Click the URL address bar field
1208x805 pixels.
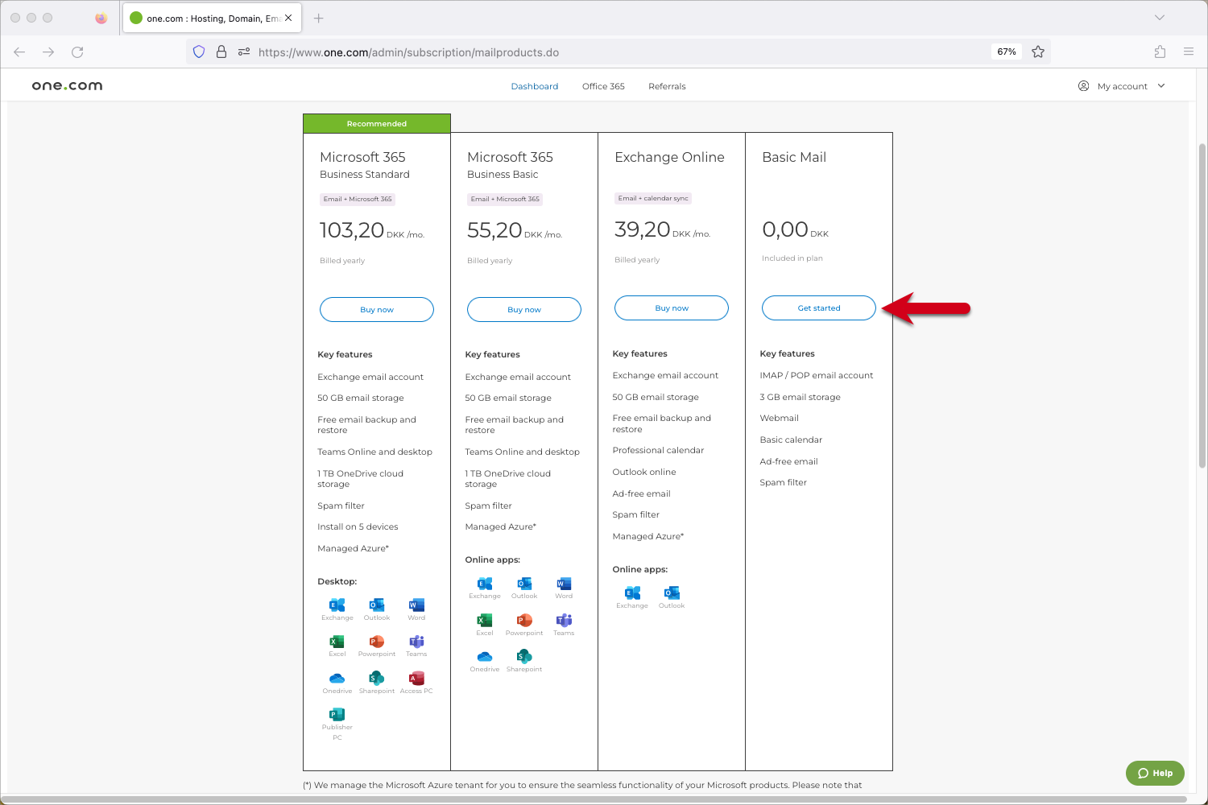(612, 52)
